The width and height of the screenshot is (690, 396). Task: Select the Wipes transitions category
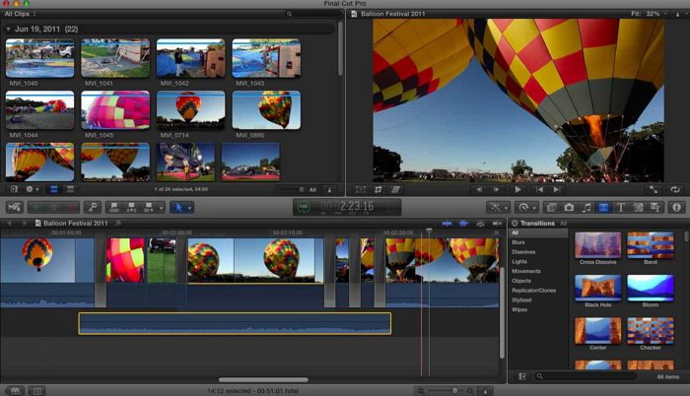click(x=519, y=309)
